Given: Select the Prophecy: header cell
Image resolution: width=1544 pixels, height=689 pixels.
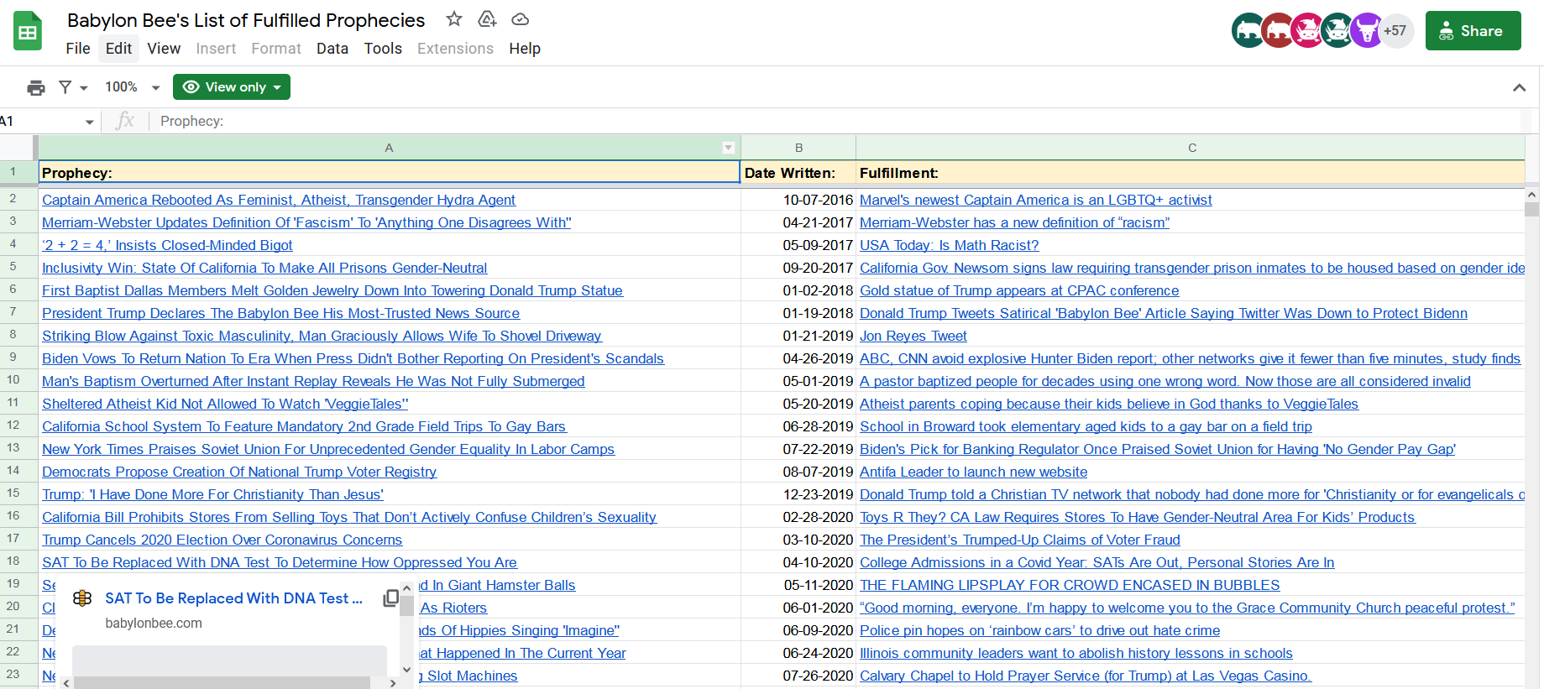Looking at the screenshot, I should coord(389,173).
